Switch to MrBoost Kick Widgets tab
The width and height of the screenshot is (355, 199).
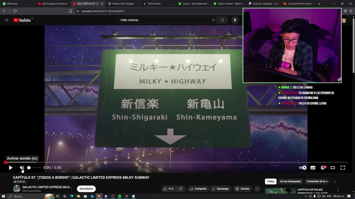click(x=123, y=4)
